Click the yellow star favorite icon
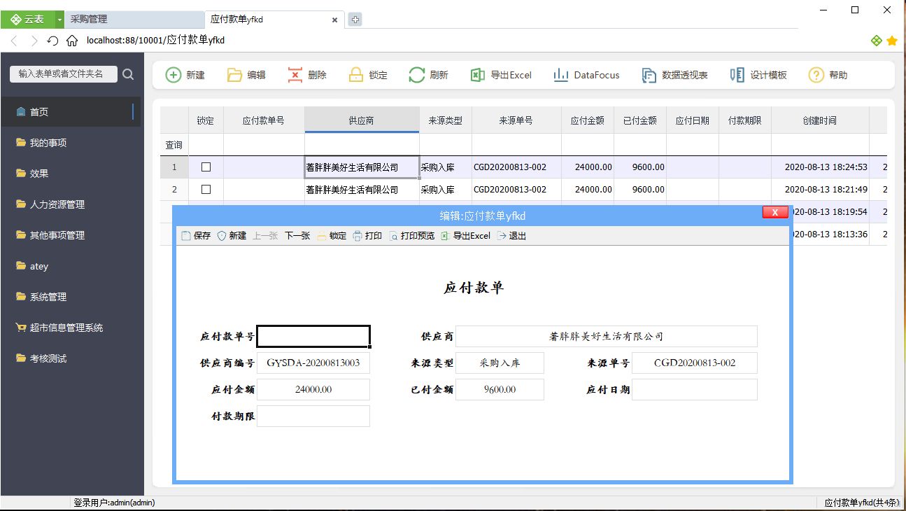The width and height of the screenshot is (906, 511). coord(892,41)
